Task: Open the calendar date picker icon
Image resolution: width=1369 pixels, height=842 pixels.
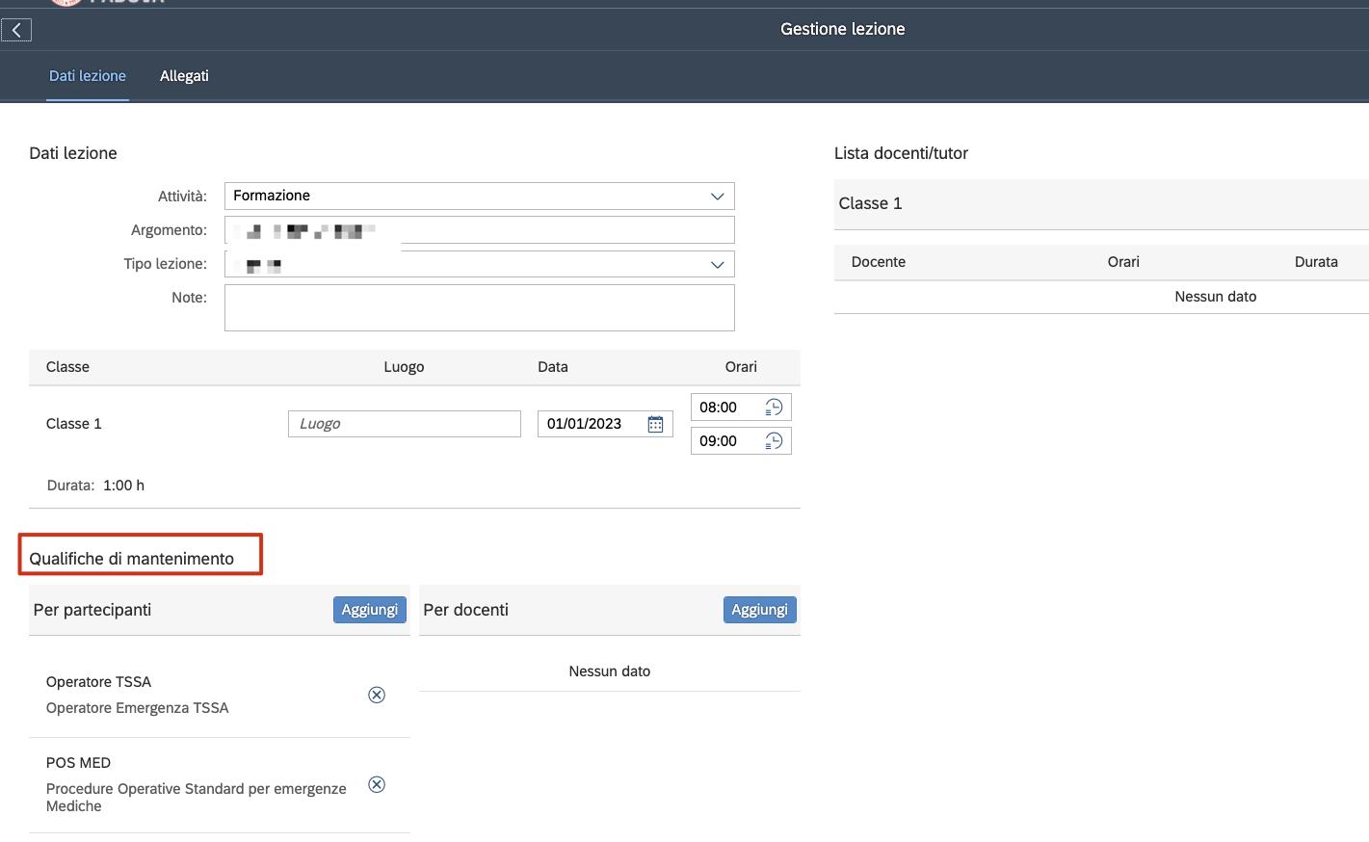Action: [x=655, y=424]
